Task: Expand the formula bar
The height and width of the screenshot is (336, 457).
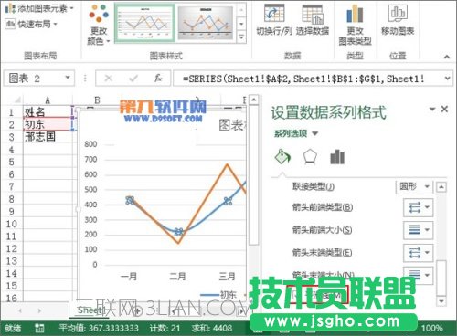Action: [x=447, y=79]
